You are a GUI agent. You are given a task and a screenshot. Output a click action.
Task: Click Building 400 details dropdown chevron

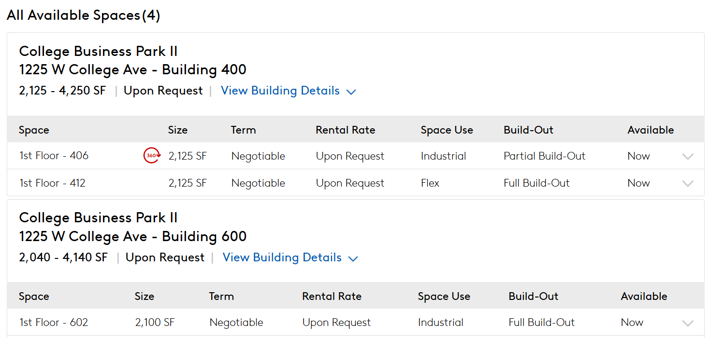tap(351, 92)
